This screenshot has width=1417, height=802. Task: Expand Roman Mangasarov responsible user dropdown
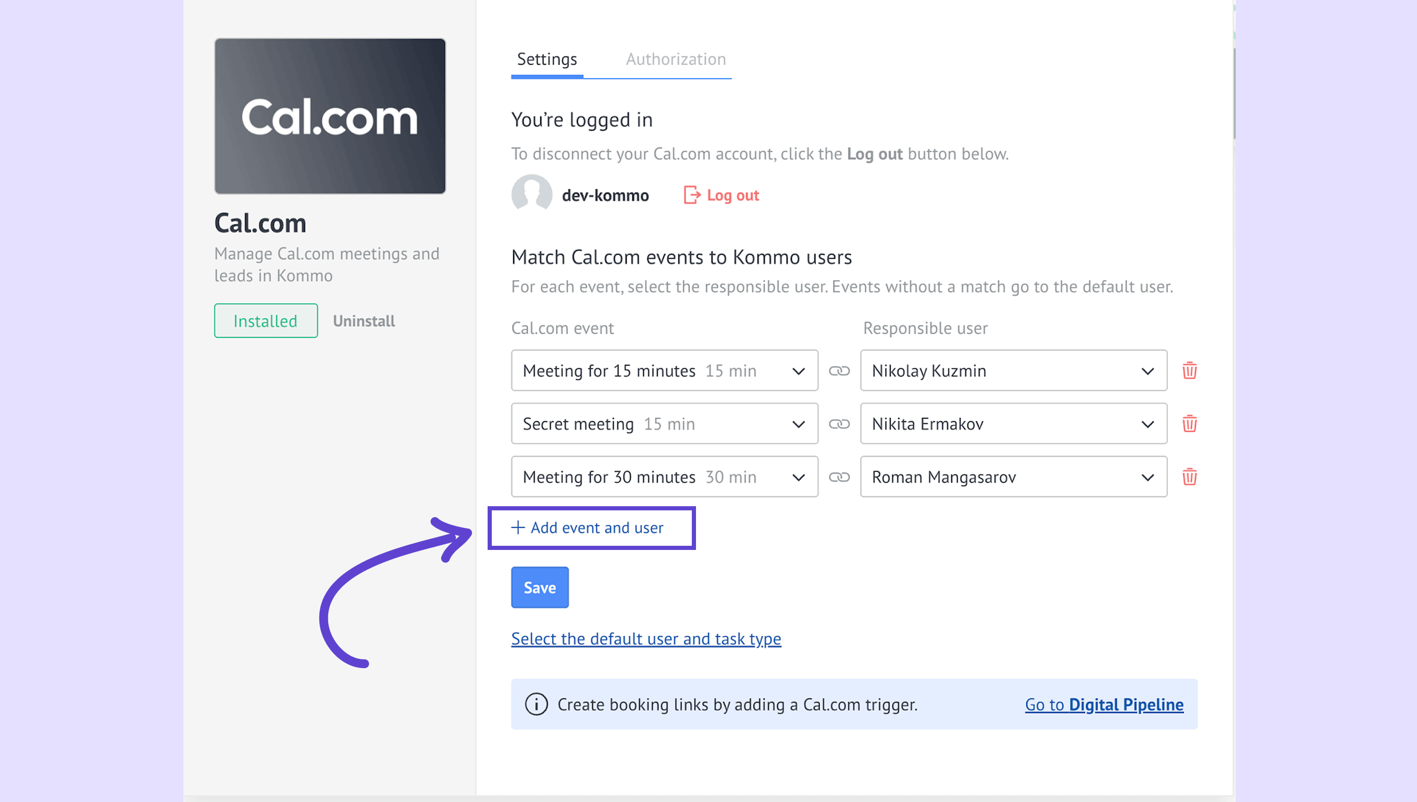pyautogui.click(x=1013, y=477)
